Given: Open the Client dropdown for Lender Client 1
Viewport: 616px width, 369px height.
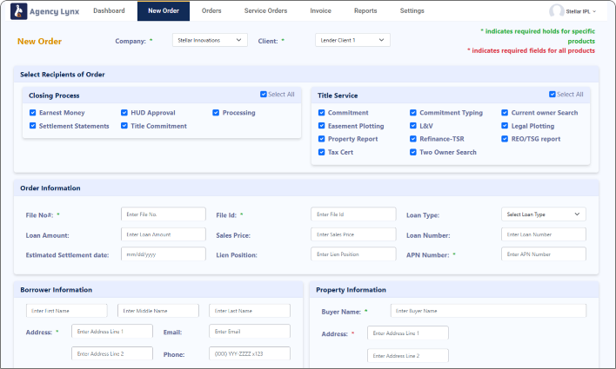Looking at the screenshot, I should 352,40.
